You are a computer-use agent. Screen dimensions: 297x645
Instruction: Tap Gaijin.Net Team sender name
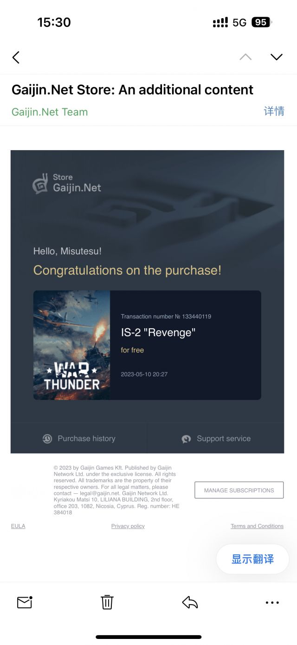click(x=50, y=112)
